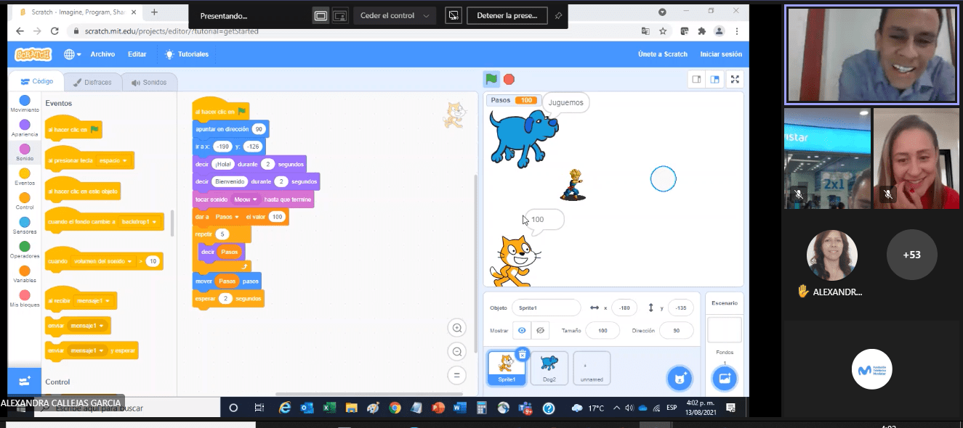Enter full screen stage mode

coord(735,79)
